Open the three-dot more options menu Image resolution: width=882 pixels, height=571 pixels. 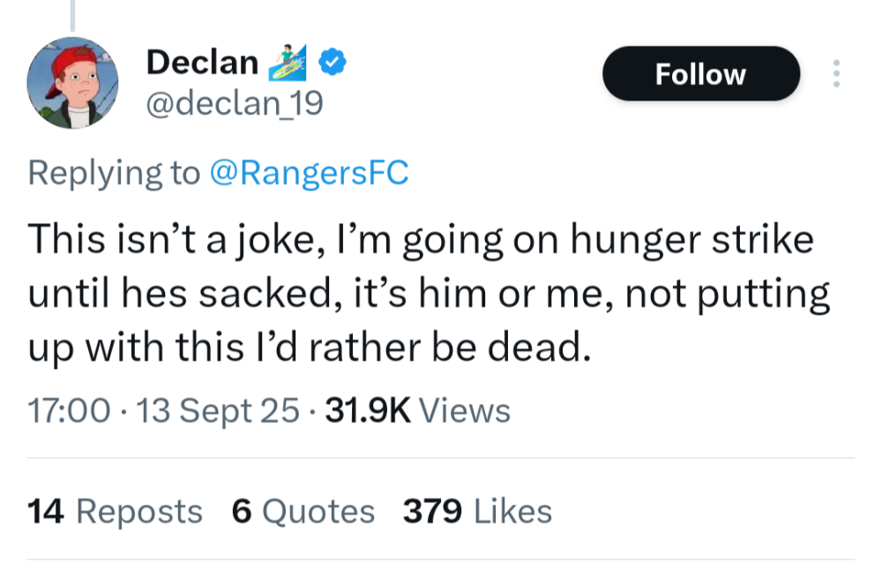click(x=836, y=74)
